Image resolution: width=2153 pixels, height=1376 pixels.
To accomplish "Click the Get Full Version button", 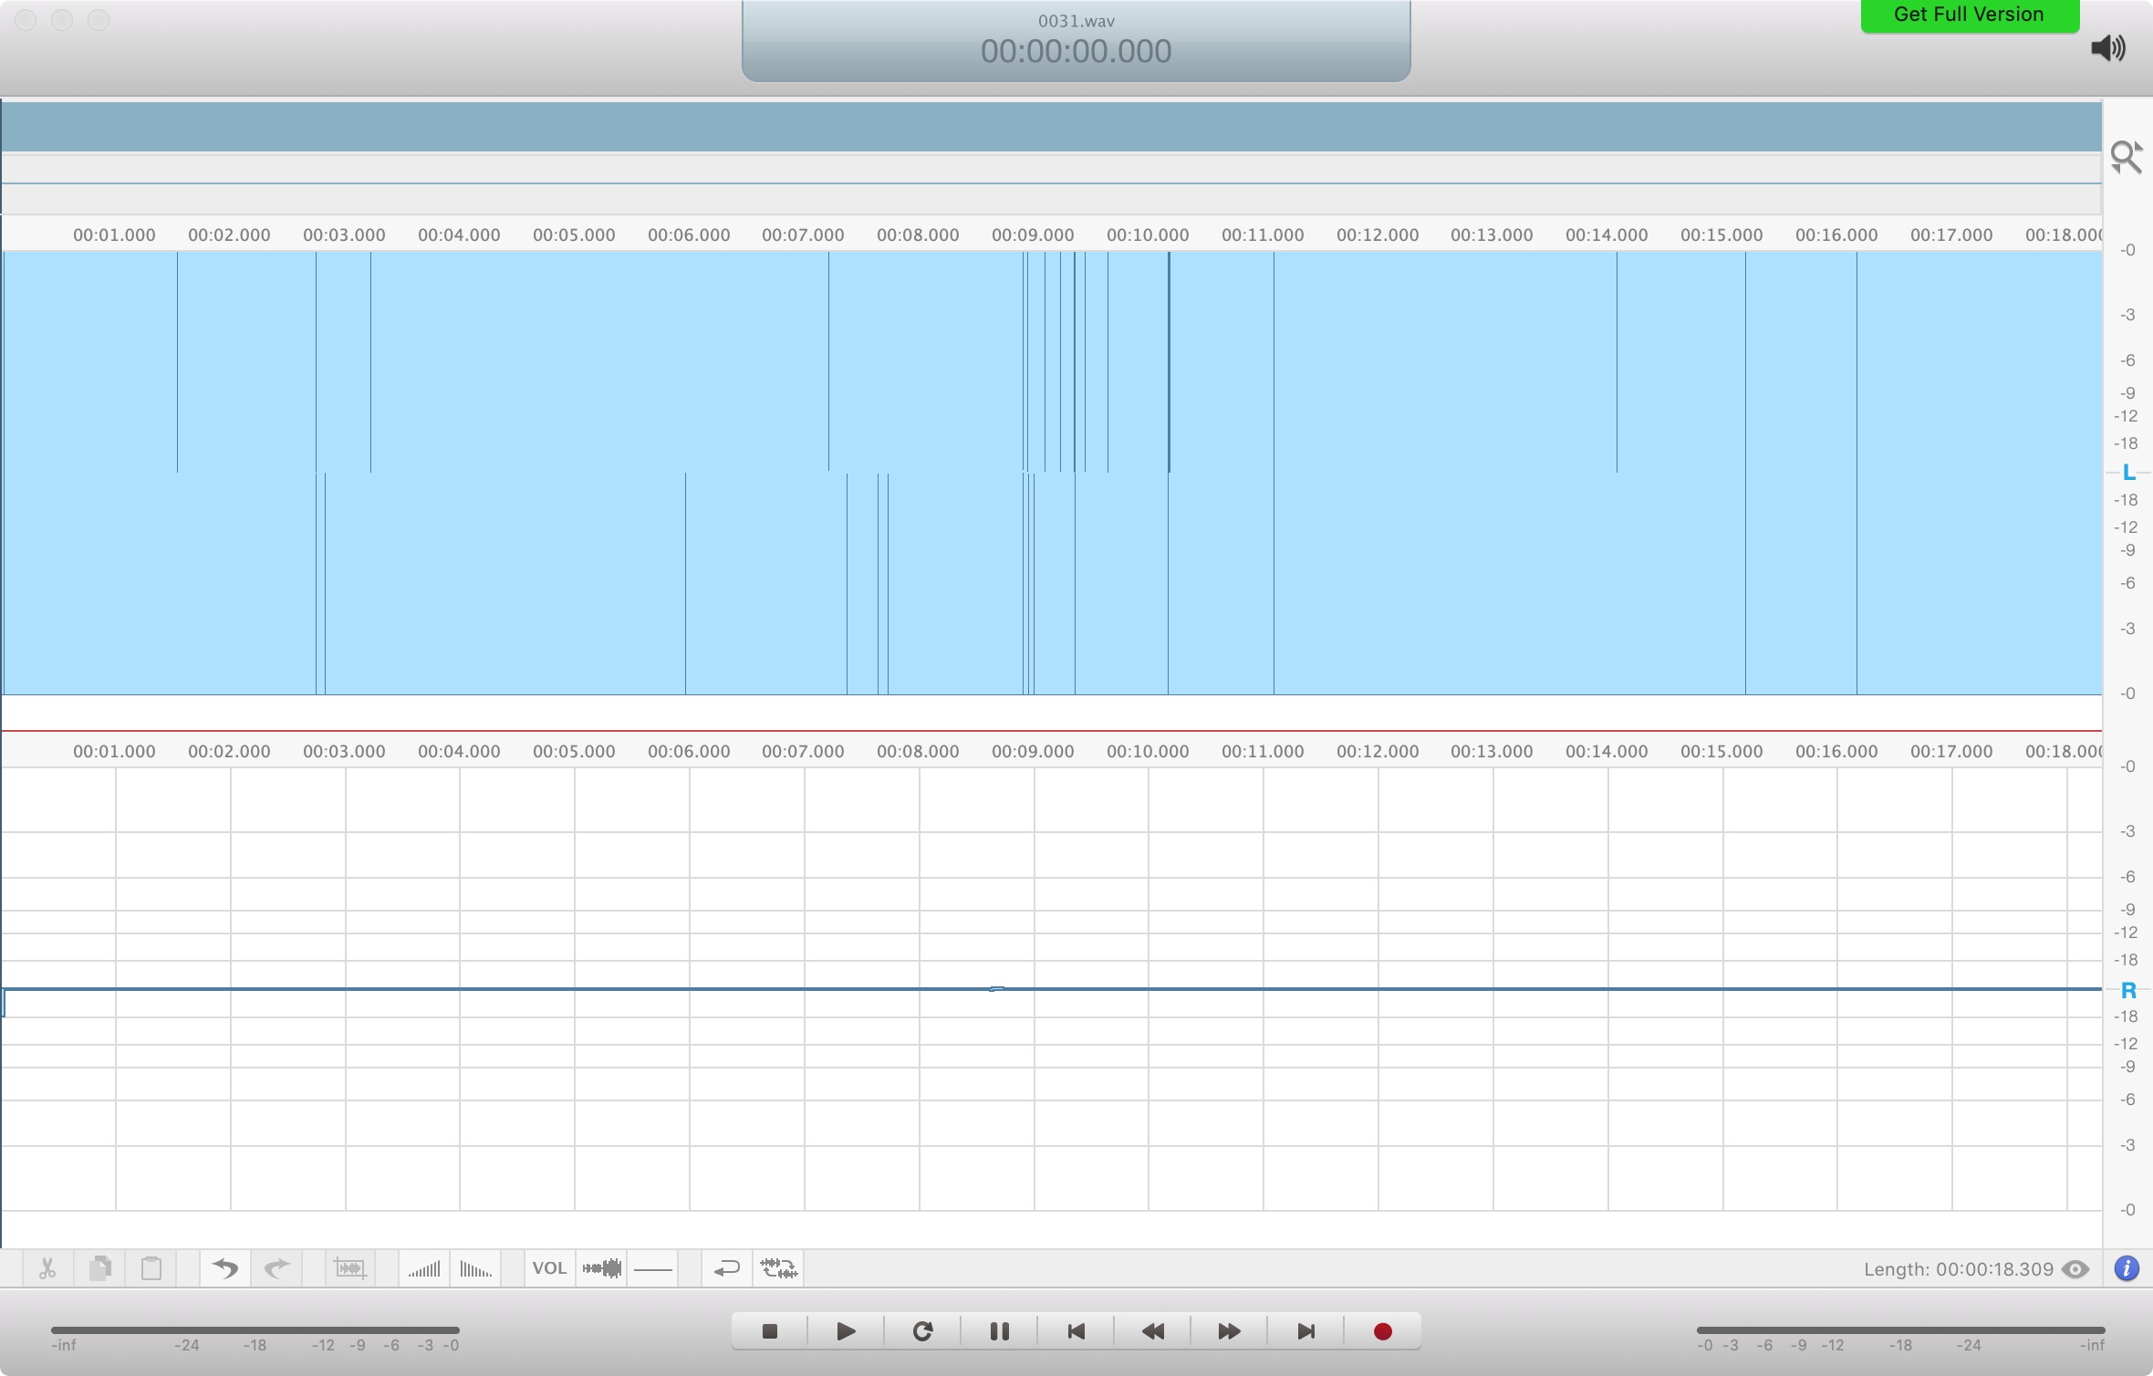I will coord(1970,16).
